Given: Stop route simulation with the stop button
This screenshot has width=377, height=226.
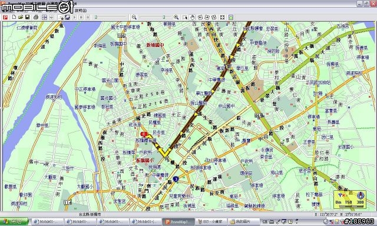Looking at the screenshot, I should [x=81, y=17].
